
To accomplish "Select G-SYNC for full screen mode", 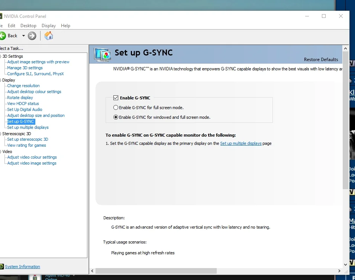I will [x=116, y=108].
